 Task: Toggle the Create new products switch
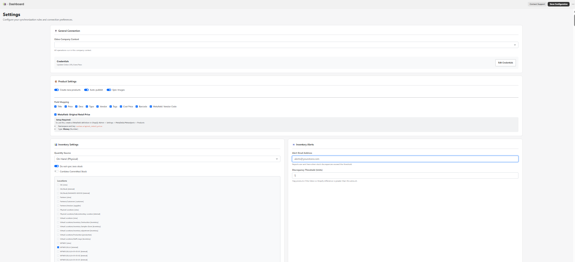(x=57, y=90)
